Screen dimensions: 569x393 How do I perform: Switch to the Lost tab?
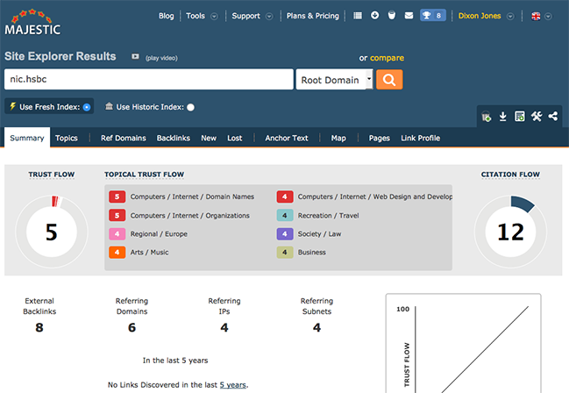pos(234,138)
